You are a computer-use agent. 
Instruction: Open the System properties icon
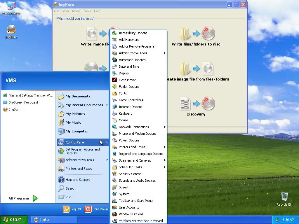(114, 194)
